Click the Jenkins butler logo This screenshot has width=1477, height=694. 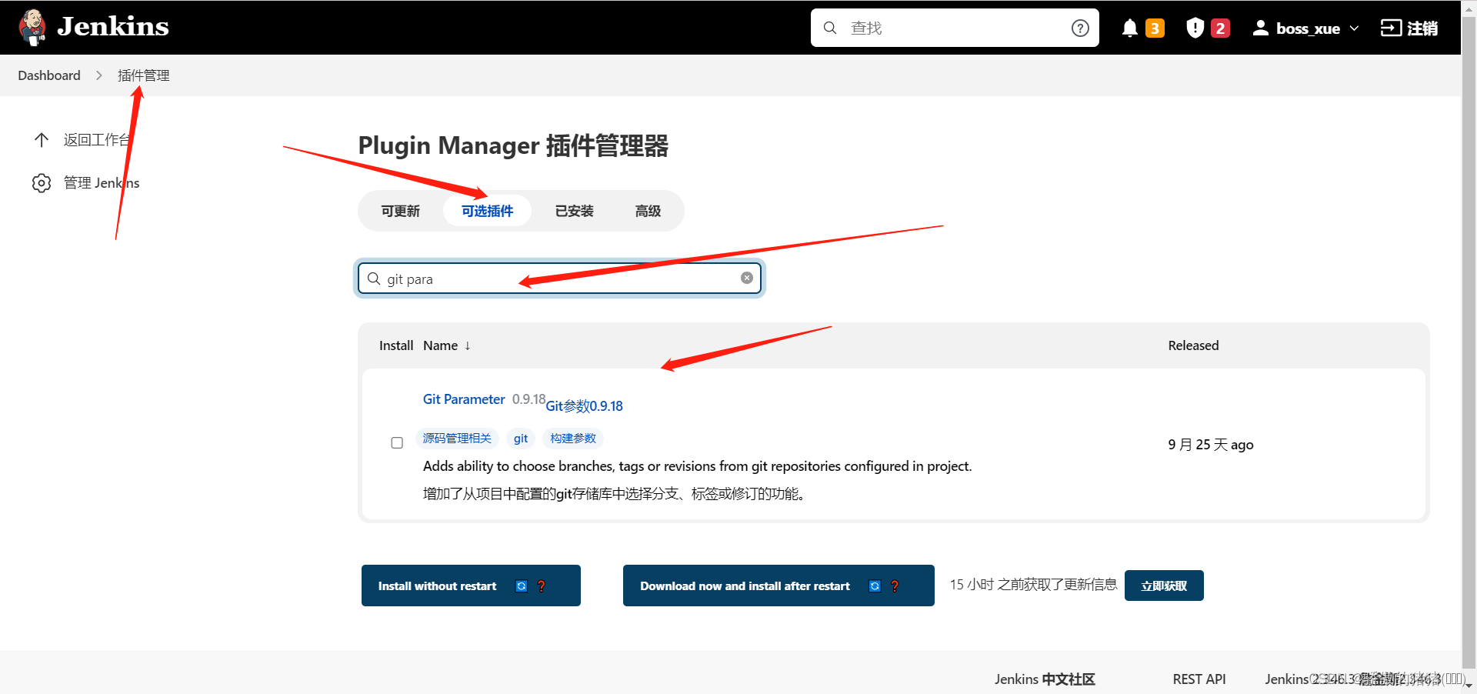click(32, 28)
